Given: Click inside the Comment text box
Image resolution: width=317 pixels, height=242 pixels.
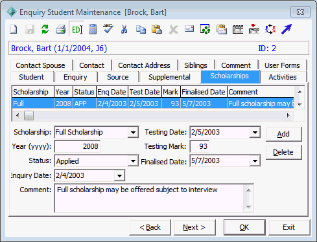Looking at the screenshot, I should pos(149,198).
